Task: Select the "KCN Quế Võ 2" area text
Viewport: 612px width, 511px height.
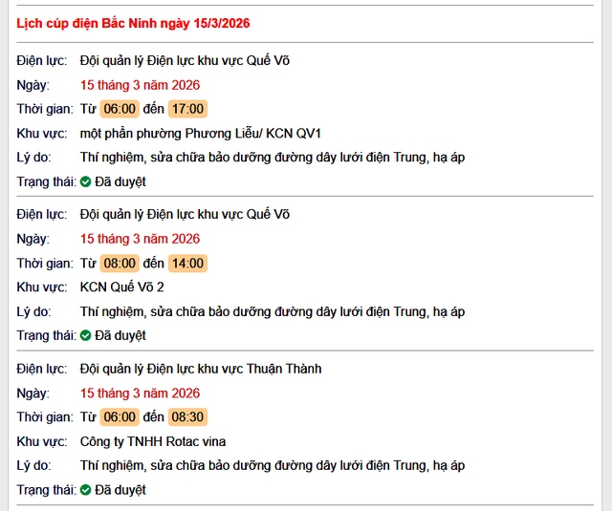Action: [122, 287]
